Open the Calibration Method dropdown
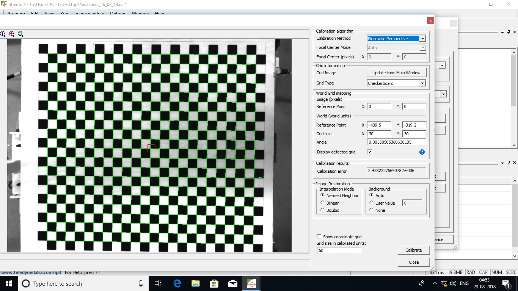This screenshot has width=518, height=291. [422, 38]
